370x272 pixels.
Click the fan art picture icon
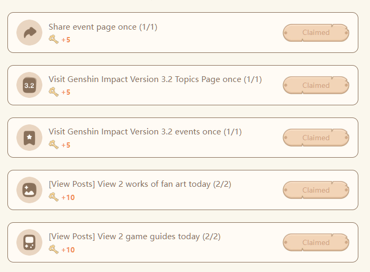click(x=30, y=190)
